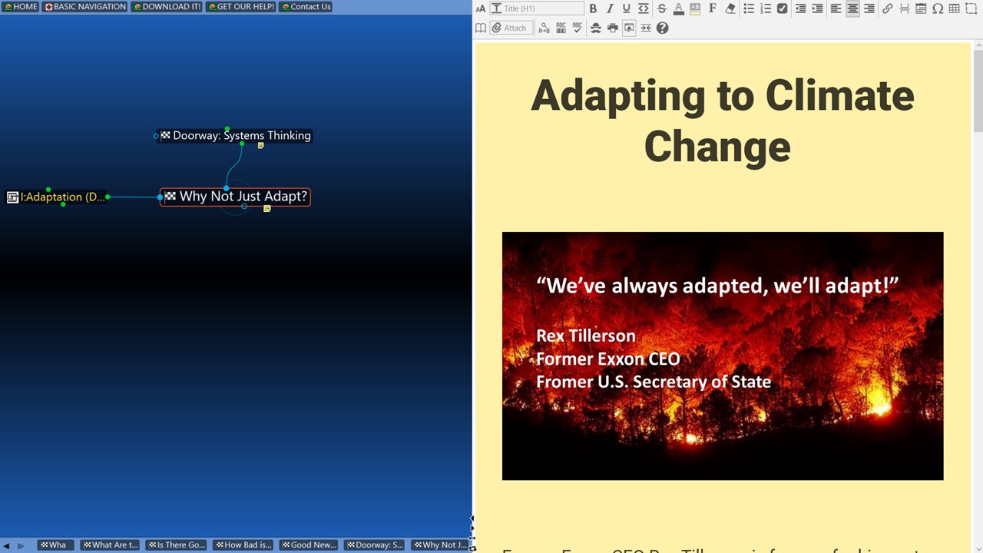Insert numbered list

766,8
